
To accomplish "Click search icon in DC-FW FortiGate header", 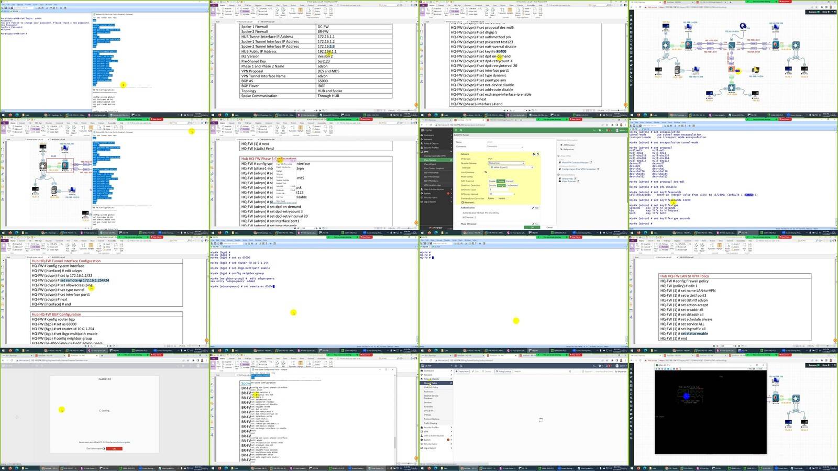I will click(x=461, y=366).
